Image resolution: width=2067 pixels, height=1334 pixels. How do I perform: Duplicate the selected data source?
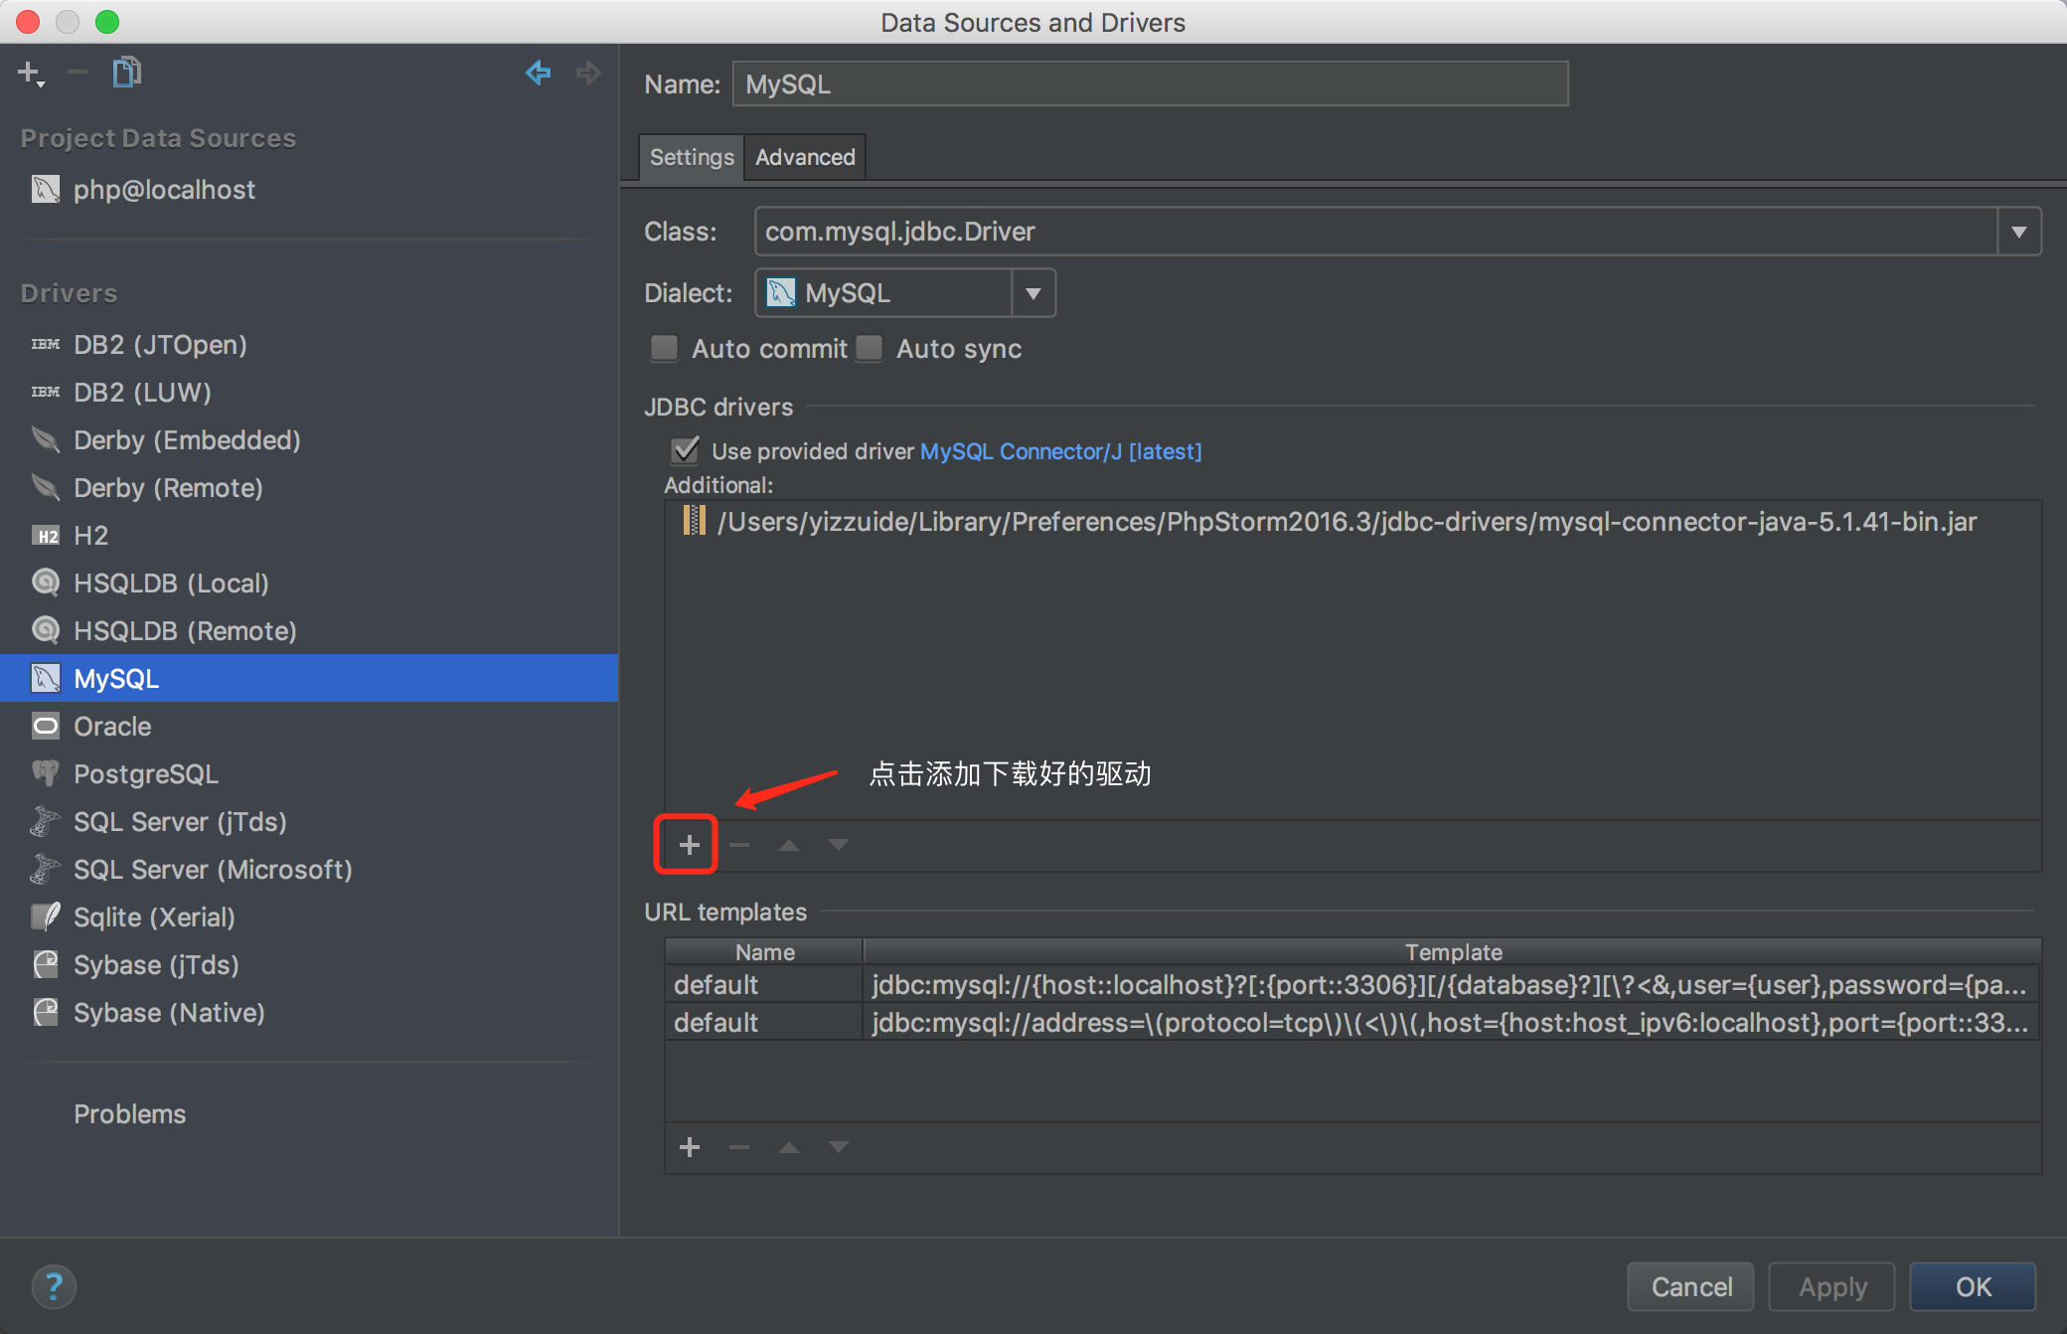[126, 72]
